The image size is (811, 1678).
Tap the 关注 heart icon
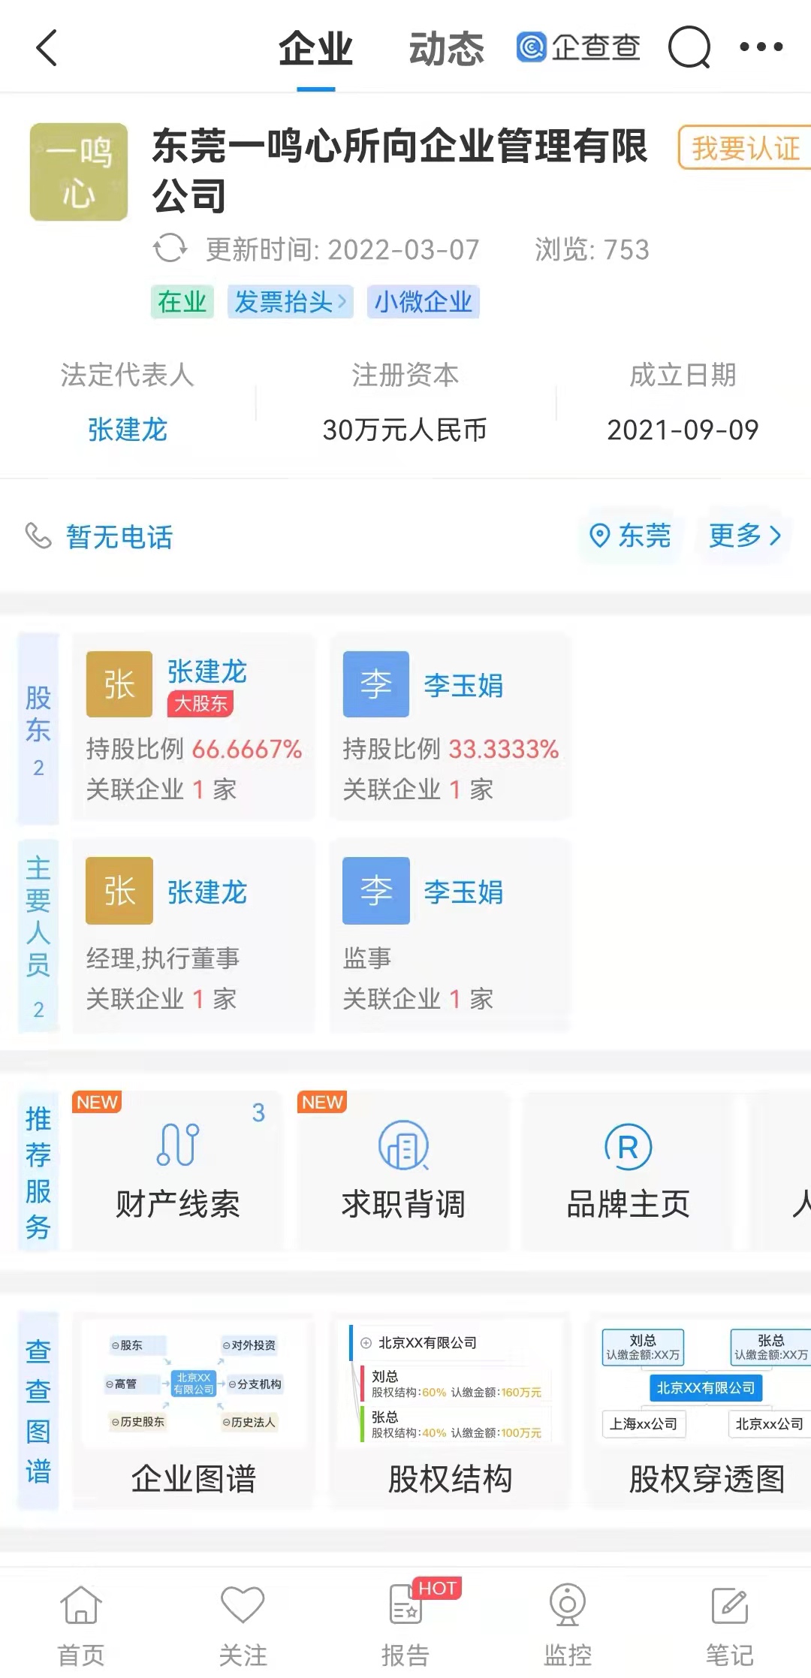(243, 1604)
